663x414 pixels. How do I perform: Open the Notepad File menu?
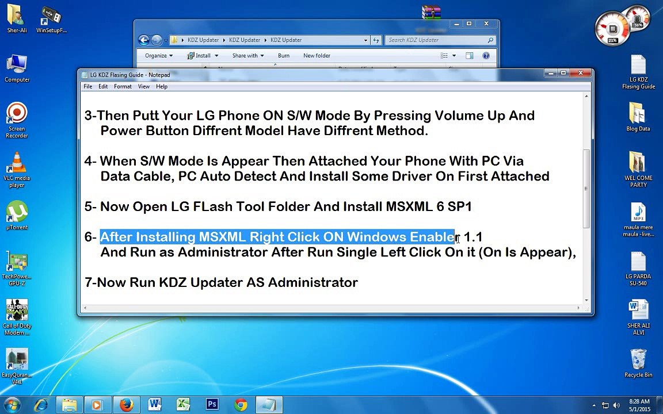pos(88,87)
